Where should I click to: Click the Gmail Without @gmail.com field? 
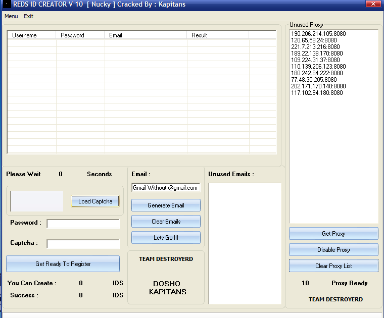pyautogui.click(x=166, y=188)
